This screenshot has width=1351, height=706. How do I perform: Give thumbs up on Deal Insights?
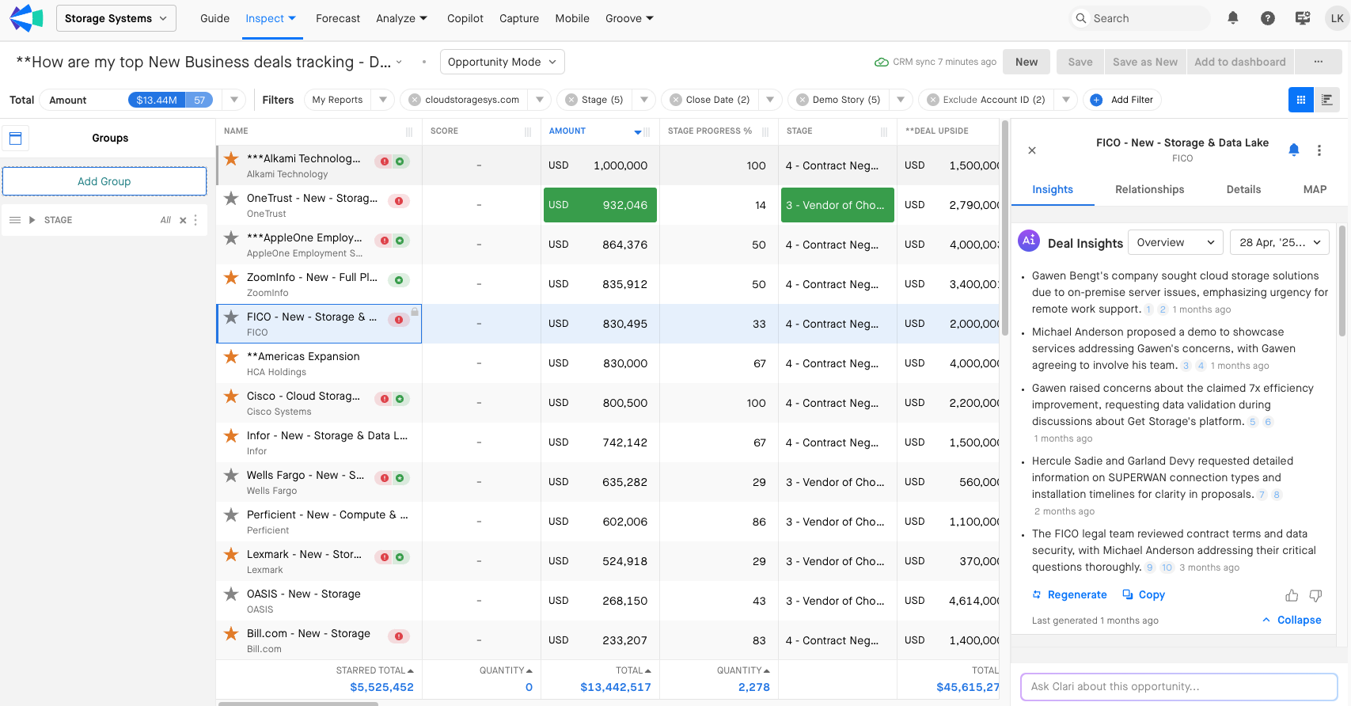click(1292, 595)
